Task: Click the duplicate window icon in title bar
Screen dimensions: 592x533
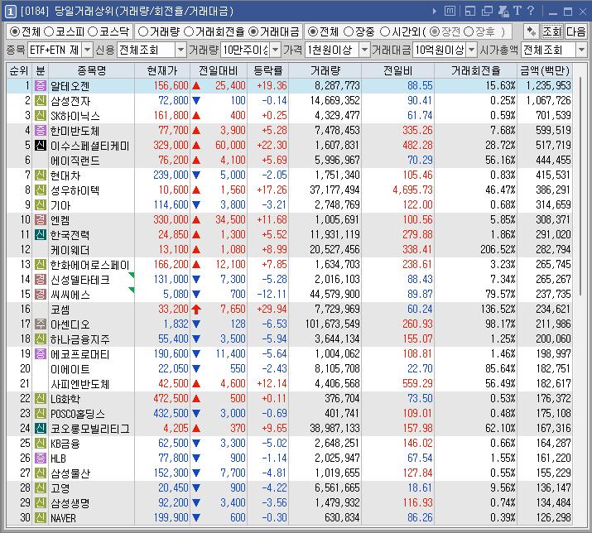Action: (x=487, y=12)
